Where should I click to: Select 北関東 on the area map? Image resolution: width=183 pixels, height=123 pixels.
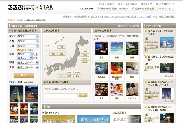coord(85,58)
